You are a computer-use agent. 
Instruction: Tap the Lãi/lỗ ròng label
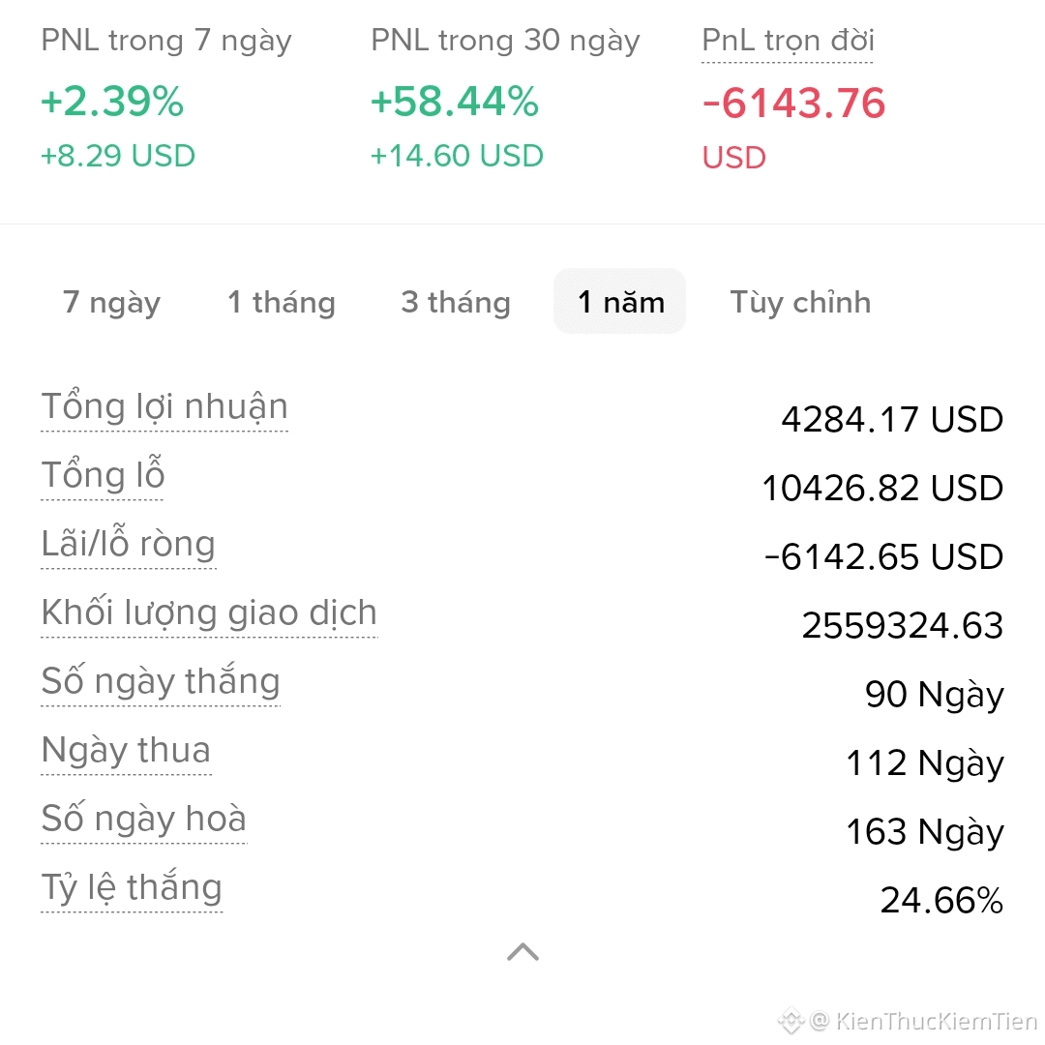(128, 543)
